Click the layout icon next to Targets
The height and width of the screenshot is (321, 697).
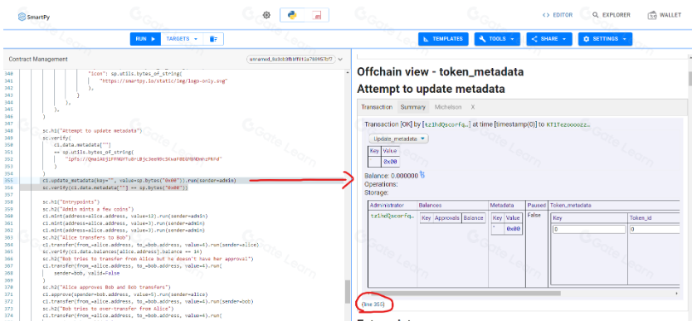tap(214, 39)
